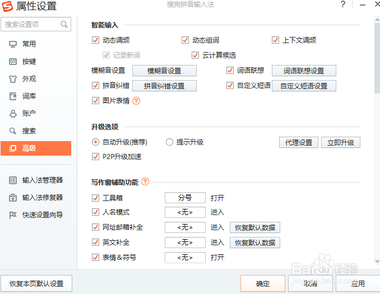This screenshot has height=294, width=380.
Task: Click the 搜索设置项 search field
Action: pyautogui.click(x=36, y=24)
